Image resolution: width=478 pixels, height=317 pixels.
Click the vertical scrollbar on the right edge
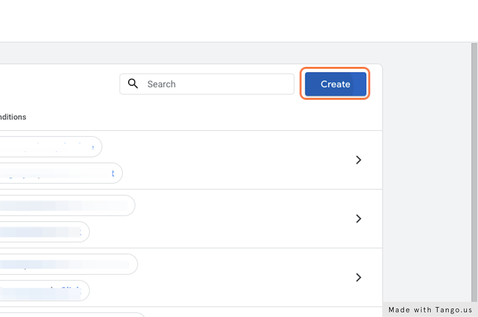(x=474, y=172)
